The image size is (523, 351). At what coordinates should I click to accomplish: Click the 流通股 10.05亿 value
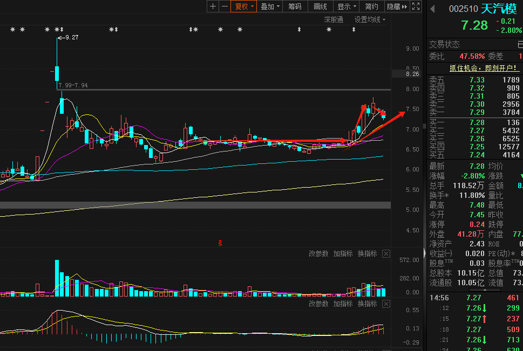471,283
